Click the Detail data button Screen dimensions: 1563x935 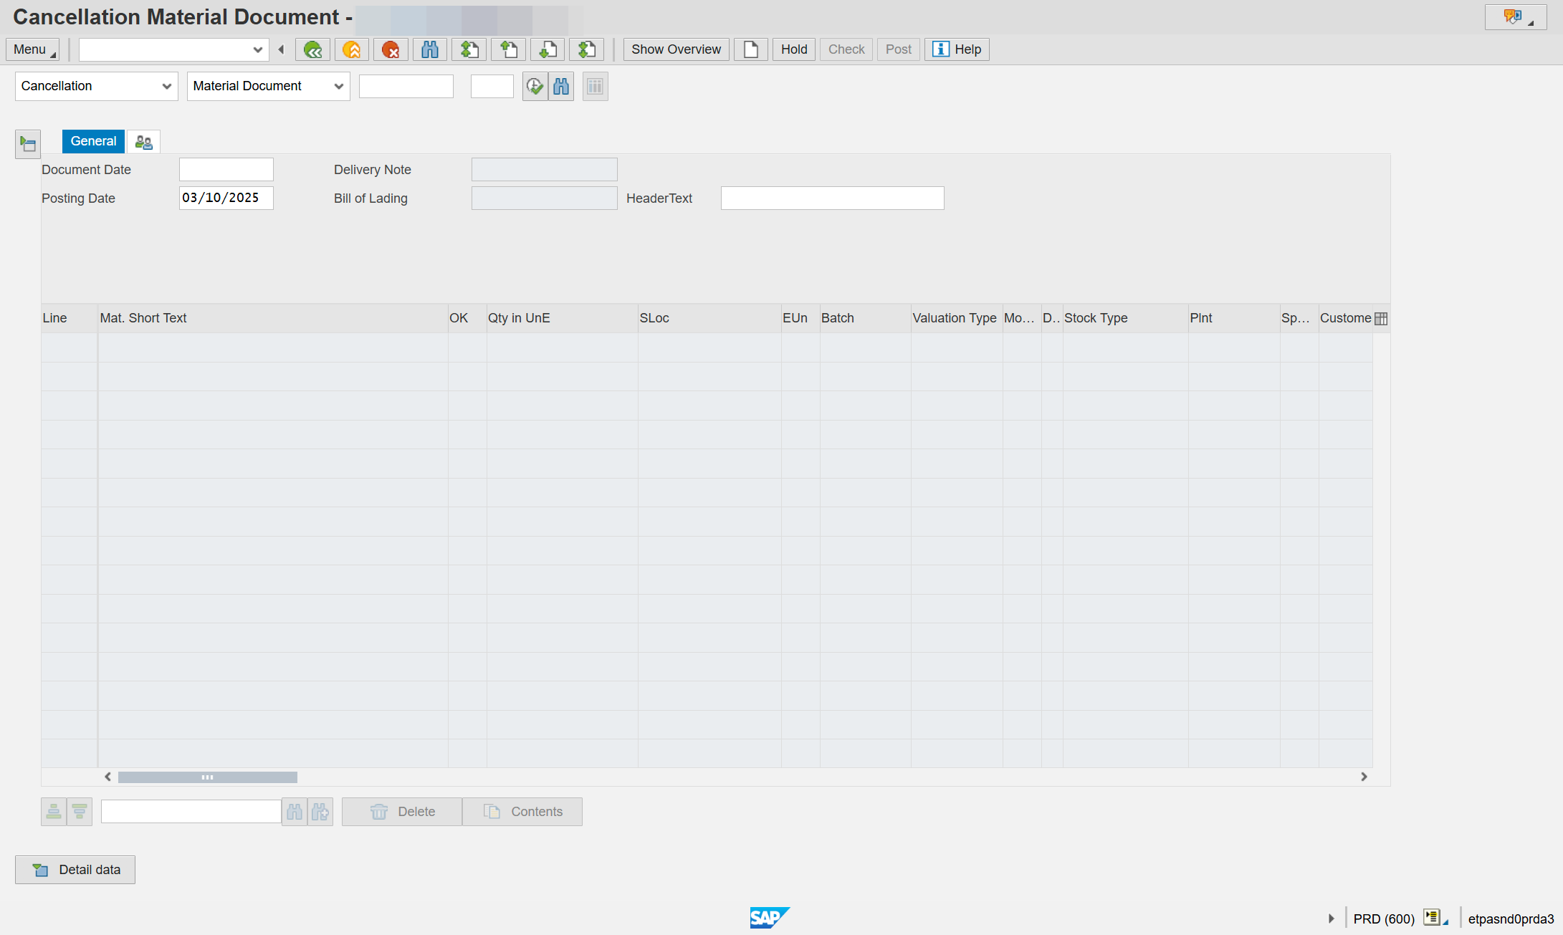(x=75, y=870)
